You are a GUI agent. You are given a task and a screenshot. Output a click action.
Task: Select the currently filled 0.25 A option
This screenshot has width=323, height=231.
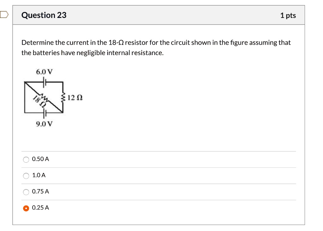[26, 208]
